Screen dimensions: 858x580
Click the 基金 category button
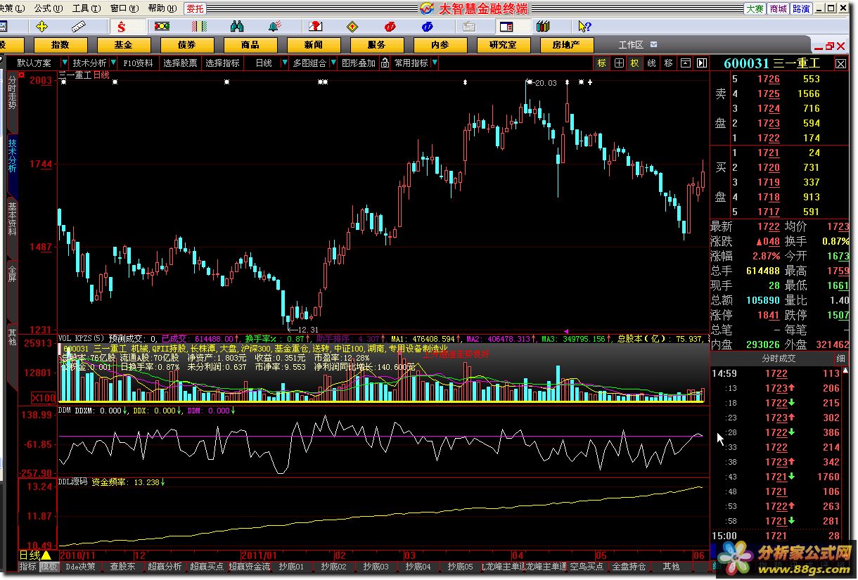[123, 45]
